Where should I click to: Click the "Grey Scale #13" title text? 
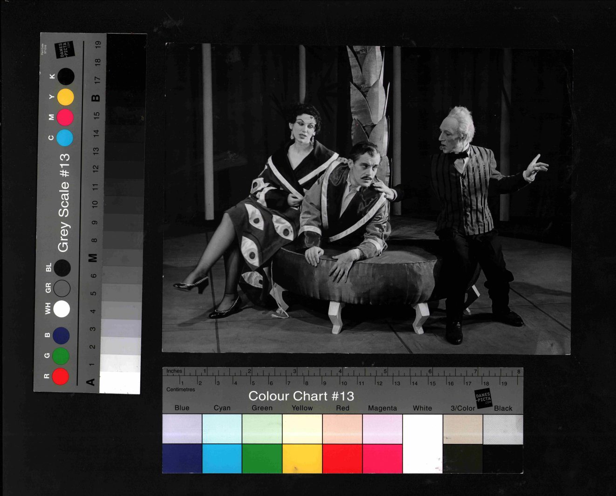pos(63,203)
